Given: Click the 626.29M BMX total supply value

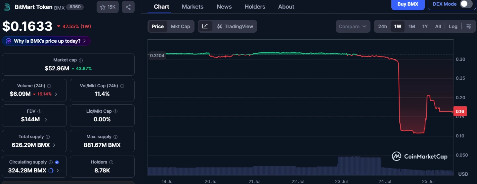Looking at the screenshot, I should coord(31,145).
